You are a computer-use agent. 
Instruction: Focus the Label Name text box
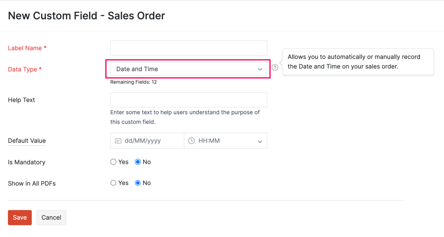pos(189,48)
